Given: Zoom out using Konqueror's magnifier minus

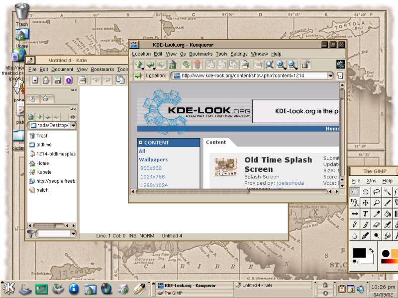Looking at the screenshot, I should (x=293, y=65).
